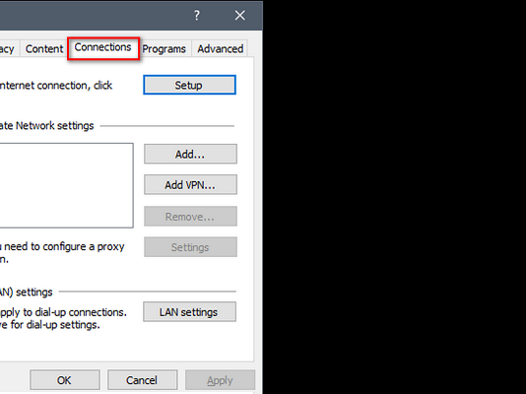The height and width of the screenshot is (394, 526).
Task: Click inside the empty connections list box
Action: tap(66, 185)
